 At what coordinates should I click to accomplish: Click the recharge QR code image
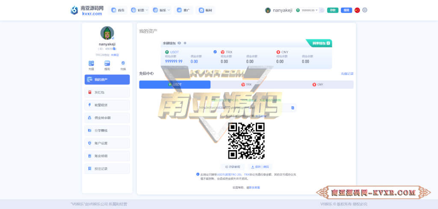tap(246, 141)
